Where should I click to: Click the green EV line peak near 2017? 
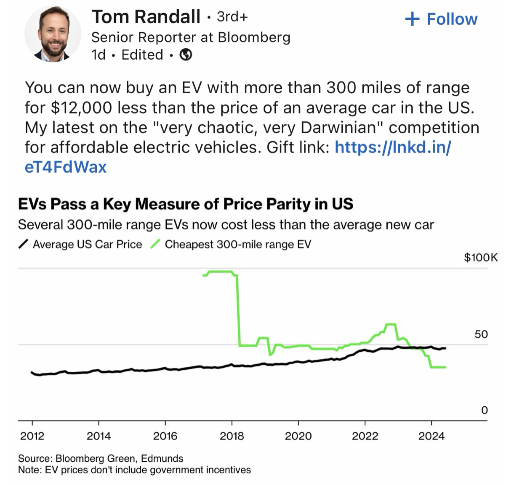click(220, 271)
